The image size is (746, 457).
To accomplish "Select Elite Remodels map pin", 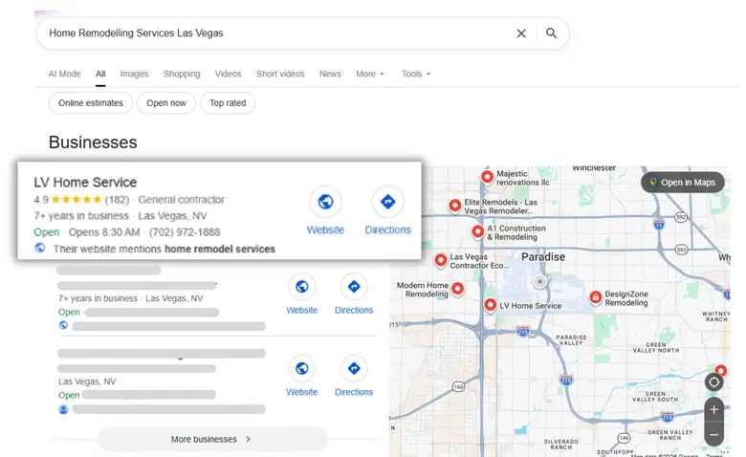I will click(455, 206).
